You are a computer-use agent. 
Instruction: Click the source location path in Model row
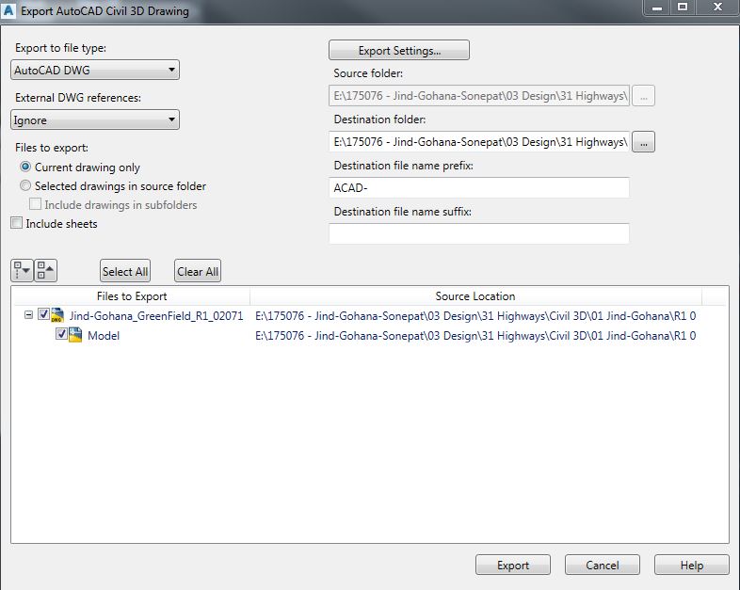point(475,335)
